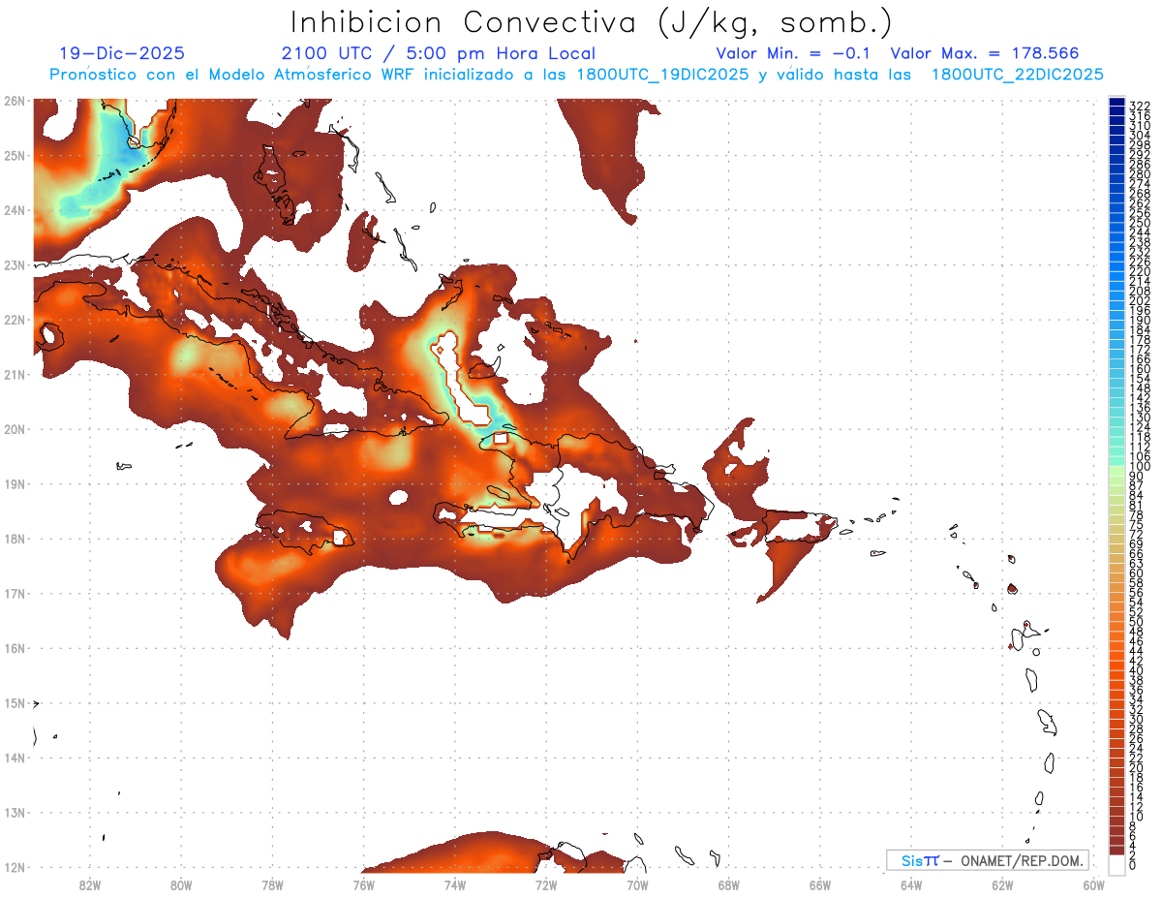Image resolution: width=1162 pixels, height=898 pixels.
Task: Click the 22N latitude label
Action: (x=15, y=320)
